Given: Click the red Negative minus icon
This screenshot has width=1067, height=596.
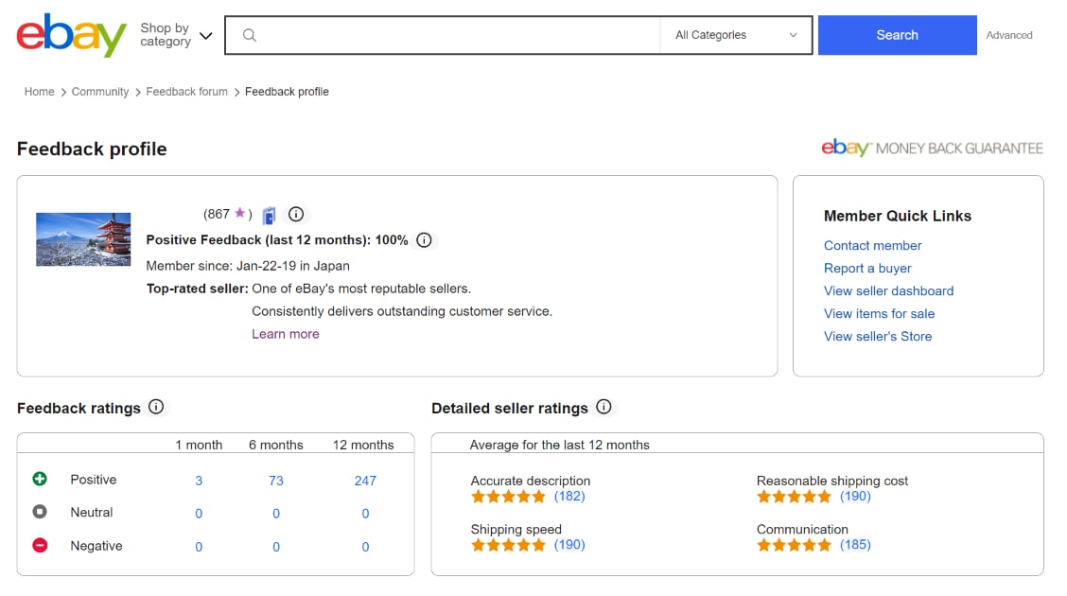Looking at the screenshot, I should click(40, 545).
